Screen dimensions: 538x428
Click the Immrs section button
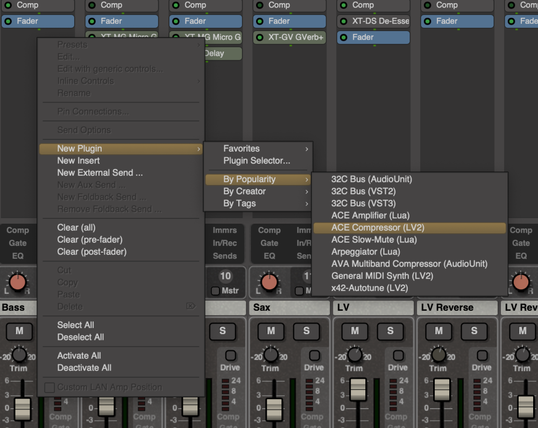point(225,230)
